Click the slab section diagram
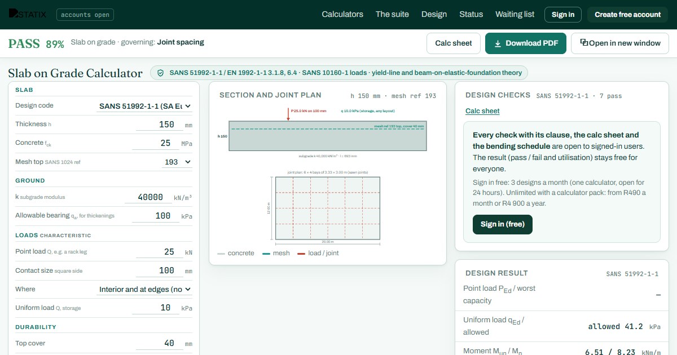Viewport: 677px width, 355px height. click(327, 136)
